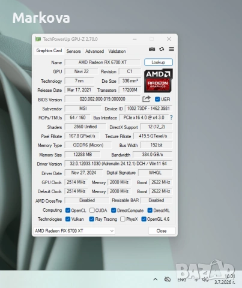Take a screenshot with camera icon
242x288 pixels.
[x=152, y=49]
